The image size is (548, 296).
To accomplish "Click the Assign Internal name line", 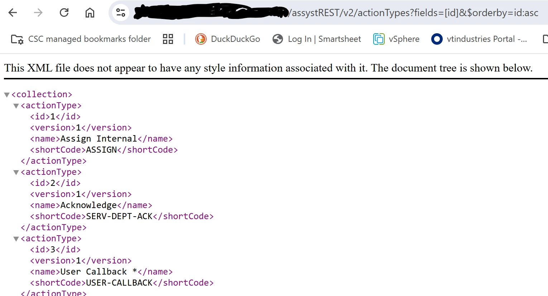I will coord(101,139).
